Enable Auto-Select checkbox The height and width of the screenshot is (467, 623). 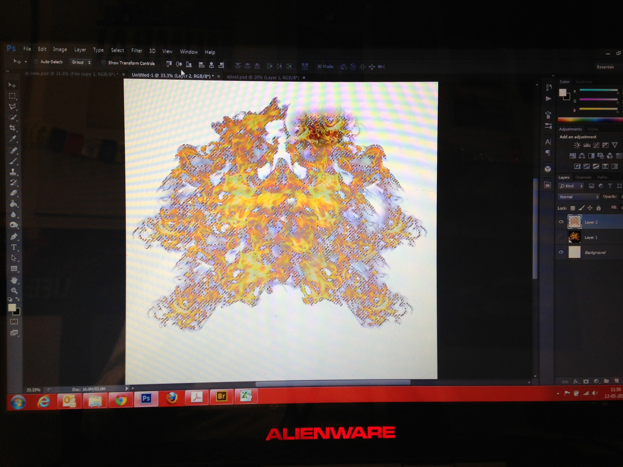(x=36, y=61)
